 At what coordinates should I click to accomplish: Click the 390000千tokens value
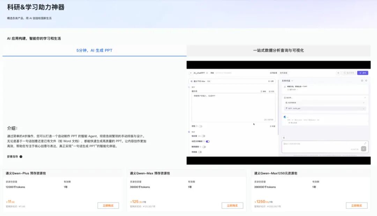pyautogui.click(x=265, y=187)
